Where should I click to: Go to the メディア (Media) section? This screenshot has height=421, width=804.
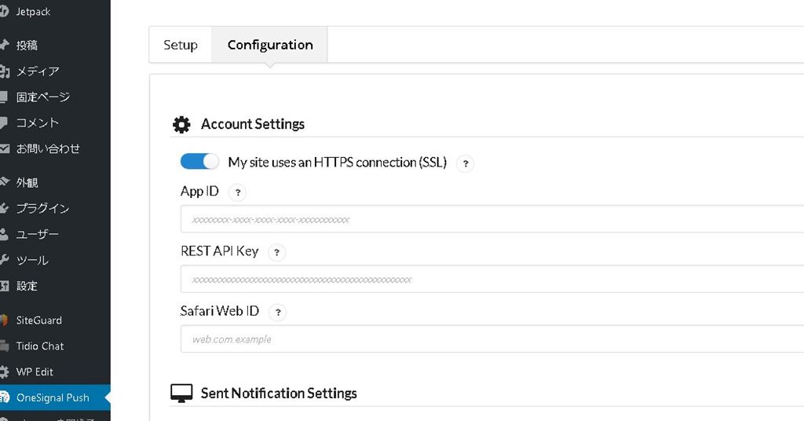pos(38,71)
